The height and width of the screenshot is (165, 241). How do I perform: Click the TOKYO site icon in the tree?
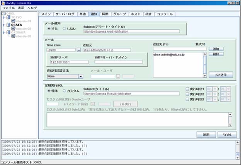[8, 17]
